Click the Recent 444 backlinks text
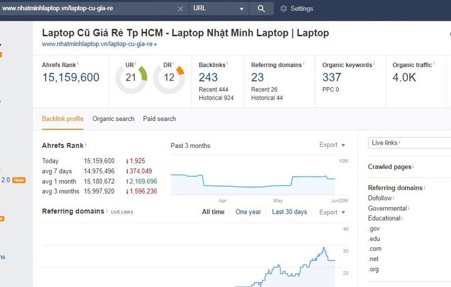Viewport: 451px width, 287px height. pos(213,89)
